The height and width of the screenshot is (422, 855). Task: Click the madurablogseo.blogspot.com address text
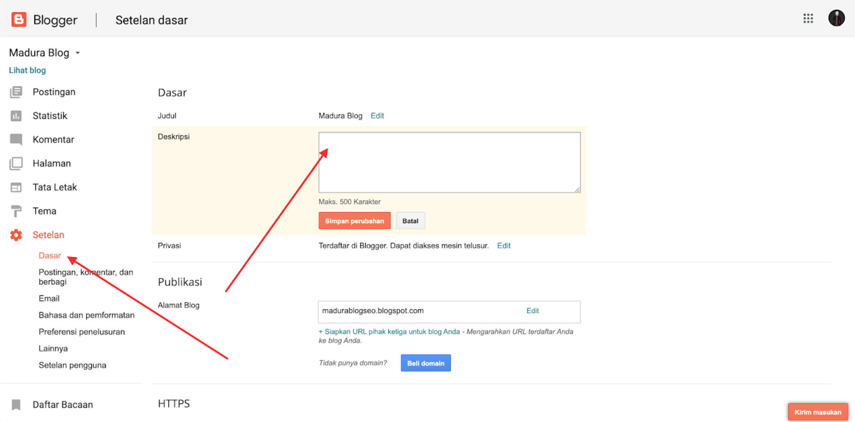(373, 311)
